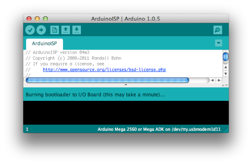Click the horizontal scrollbar thumb
Screen dimensions: 252x165
pyautogui.click(x=107, y=80)
